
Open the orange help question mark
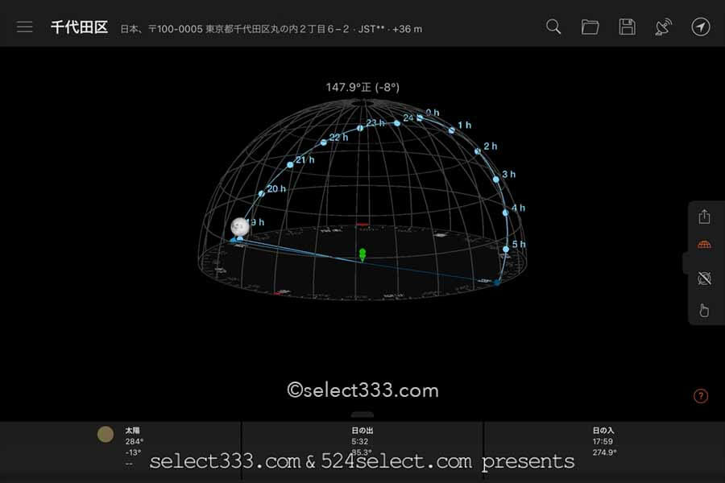click(701, 396)
